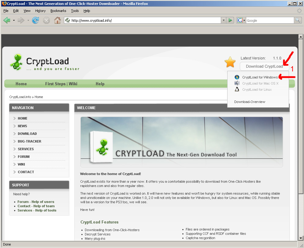This screenshot has height=248, width=304.
Task: Open the search engine selector dropdown arrow
Action: [x=244, y=20]
